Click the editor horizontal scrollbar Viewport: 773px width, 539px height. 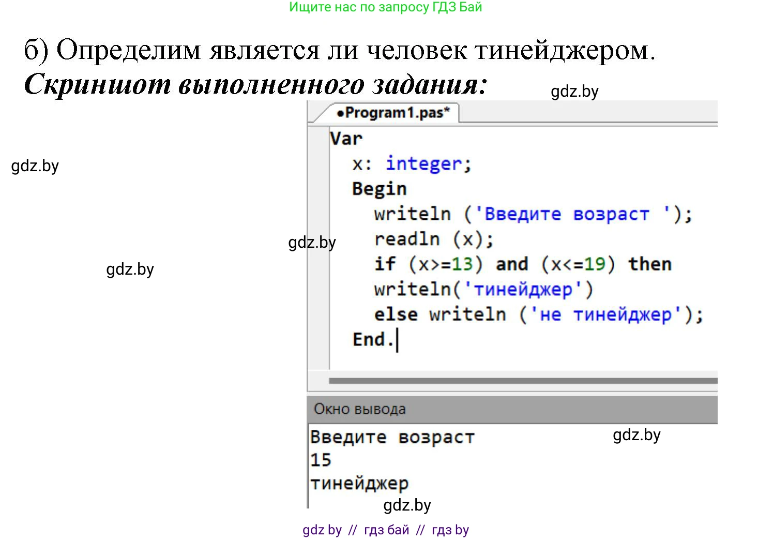522,381
